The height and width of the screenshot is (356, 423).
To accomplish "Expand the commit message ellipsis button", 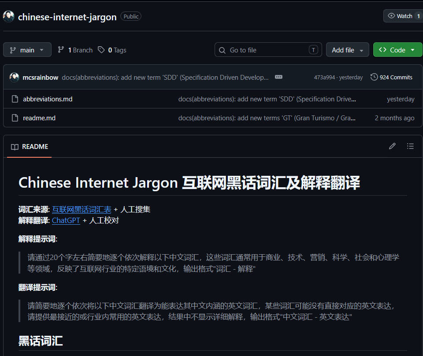I will (x=278, y=77).
